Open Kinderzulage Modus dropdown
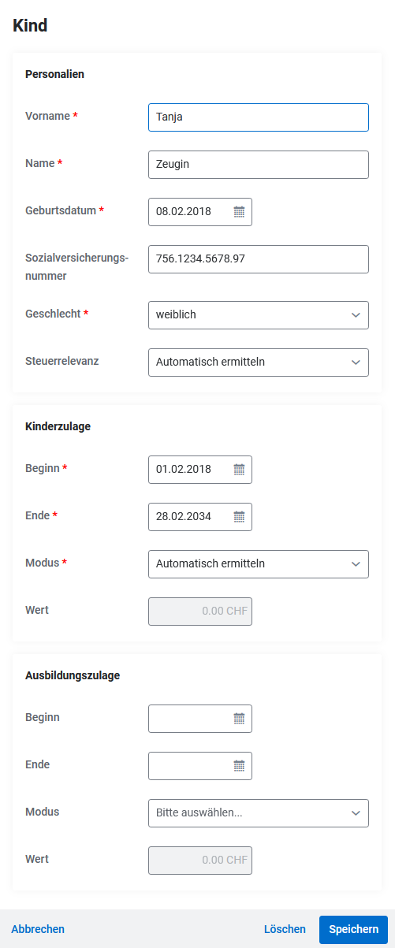395x948 pixels. [x=259, y=563]
